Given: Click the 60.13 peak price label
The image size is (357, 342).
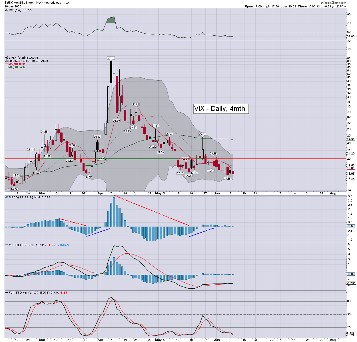Looking at the screenshot, I should tap(111, 58).
